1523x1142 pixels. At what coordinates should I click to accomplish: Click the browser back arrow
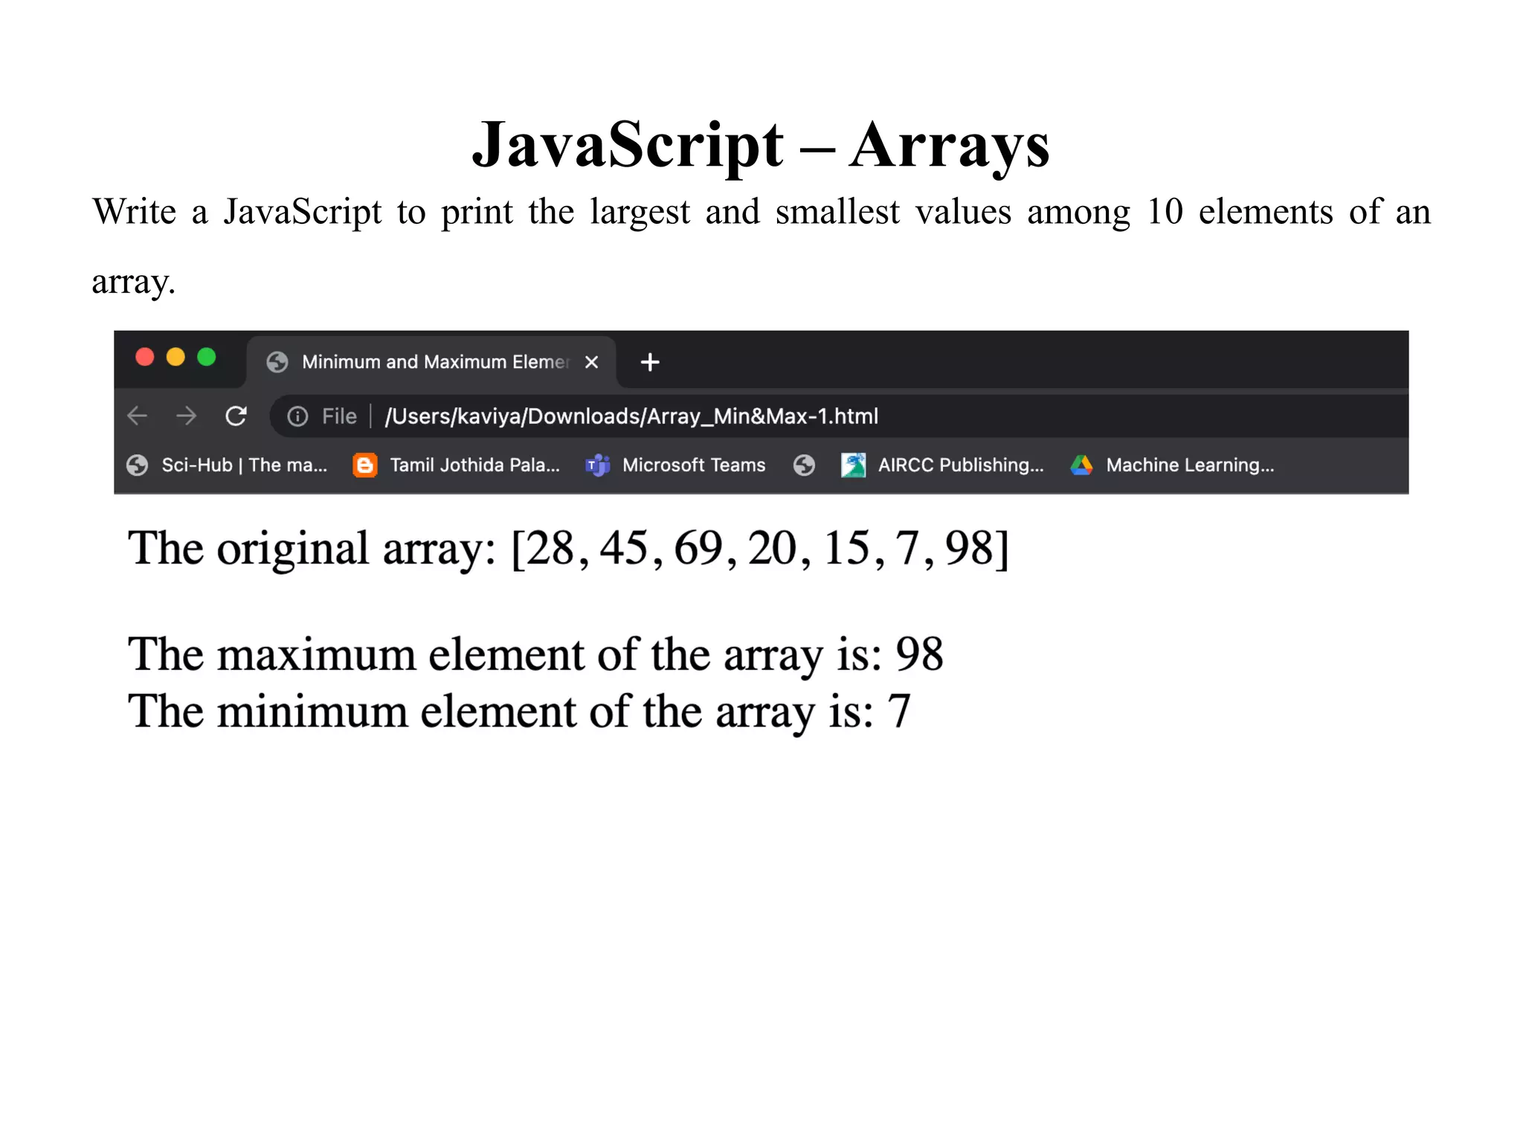[138, 416]
